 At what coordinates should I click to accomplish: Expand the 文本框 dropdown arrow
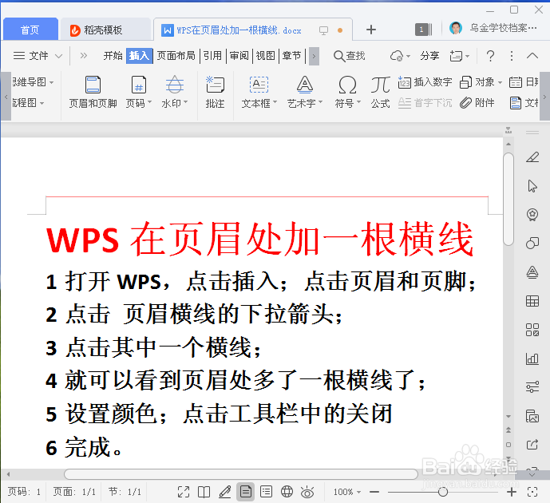(x=275, y=102)
